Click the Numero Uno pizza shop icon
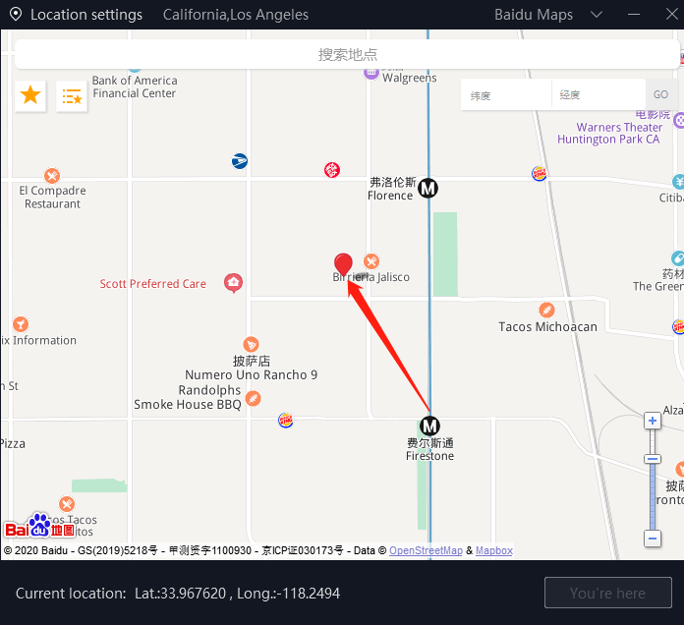 [251, 345]
